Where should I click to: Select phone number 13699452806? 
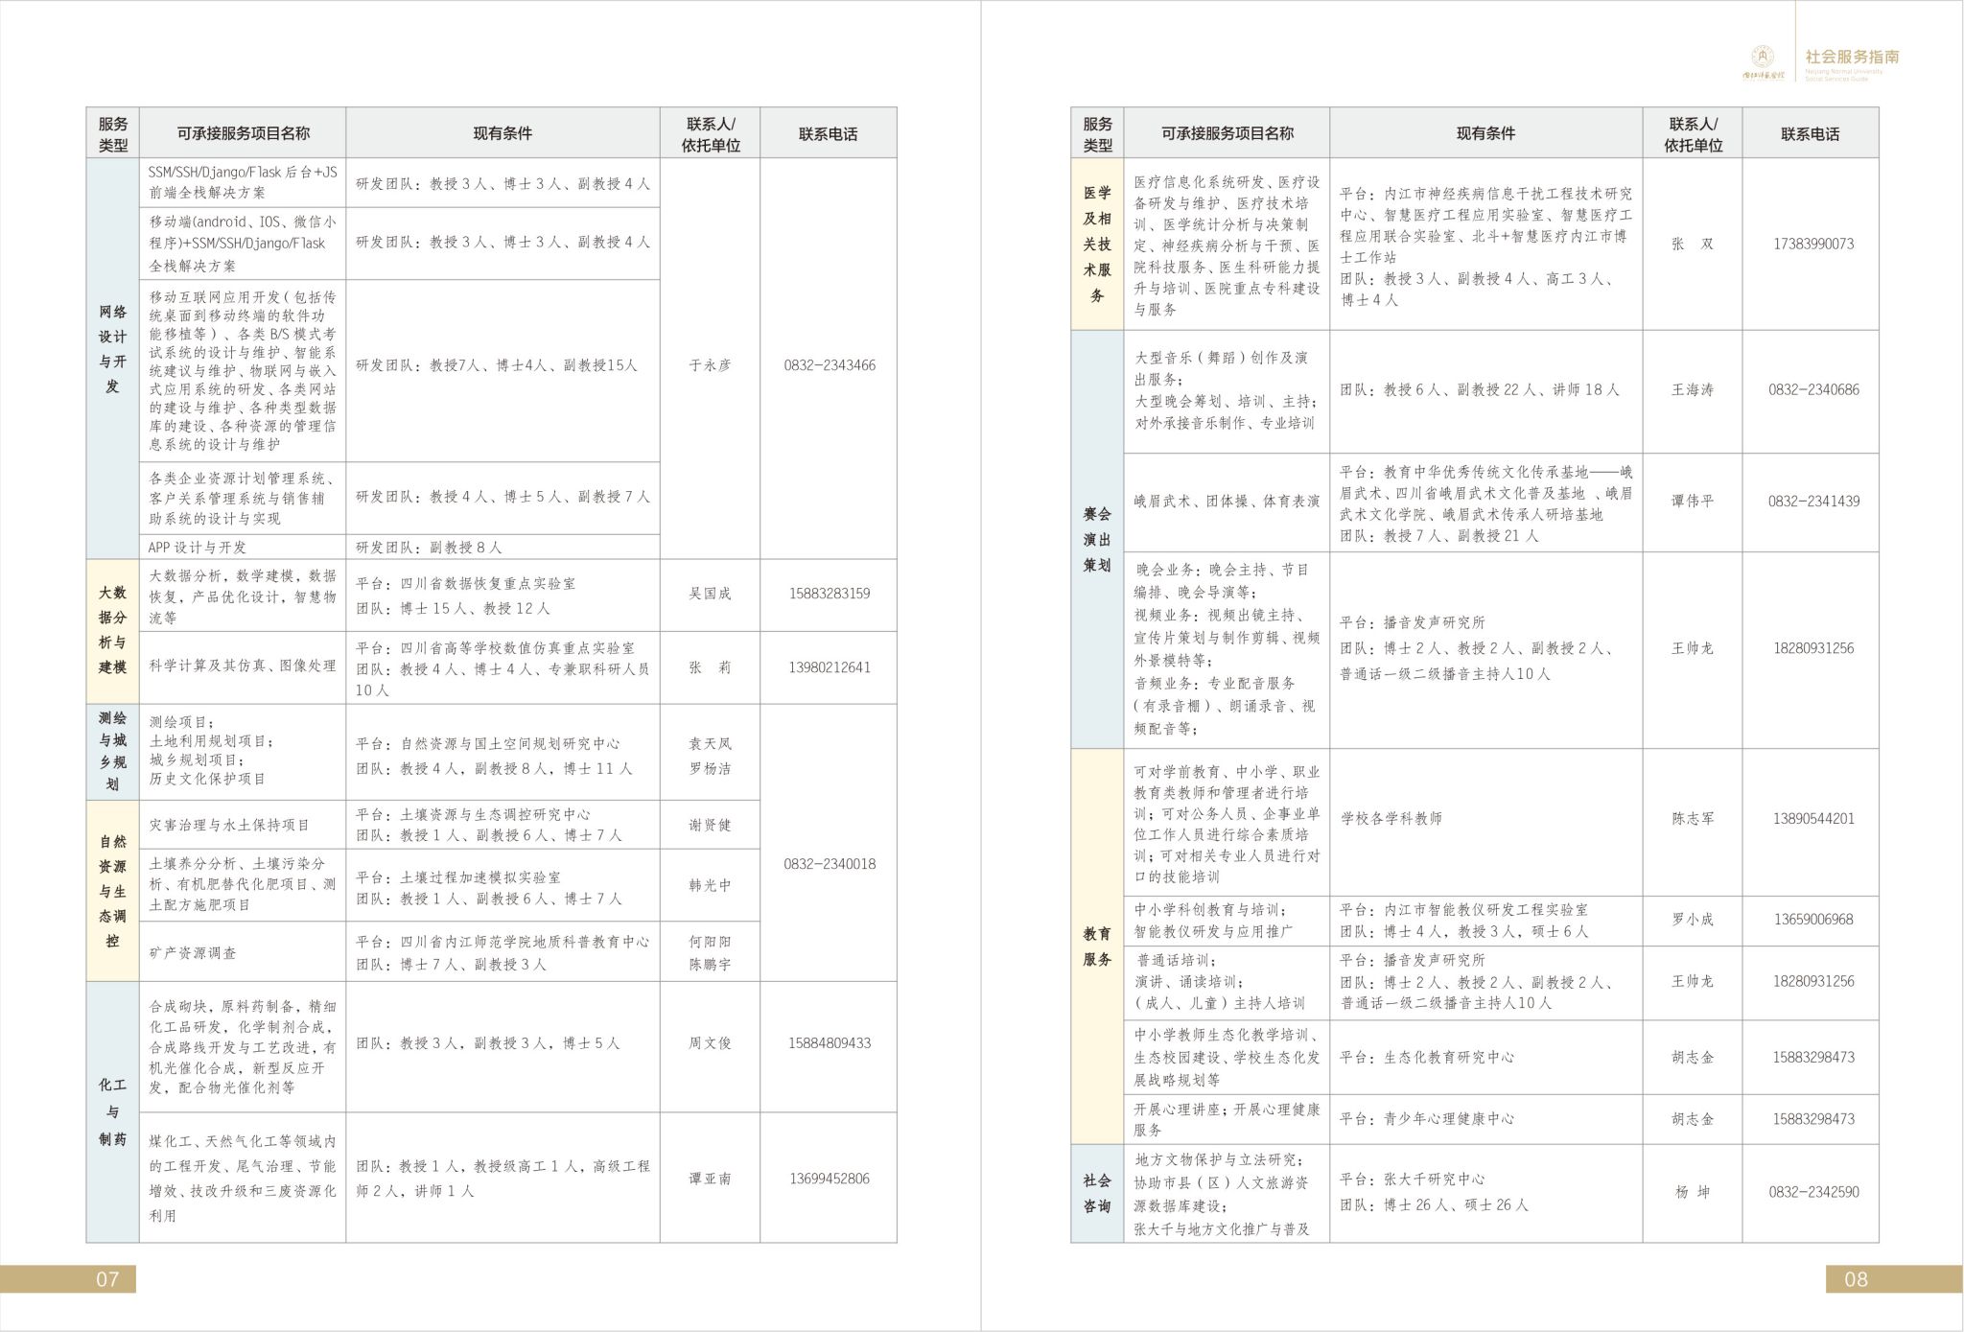830,1179
